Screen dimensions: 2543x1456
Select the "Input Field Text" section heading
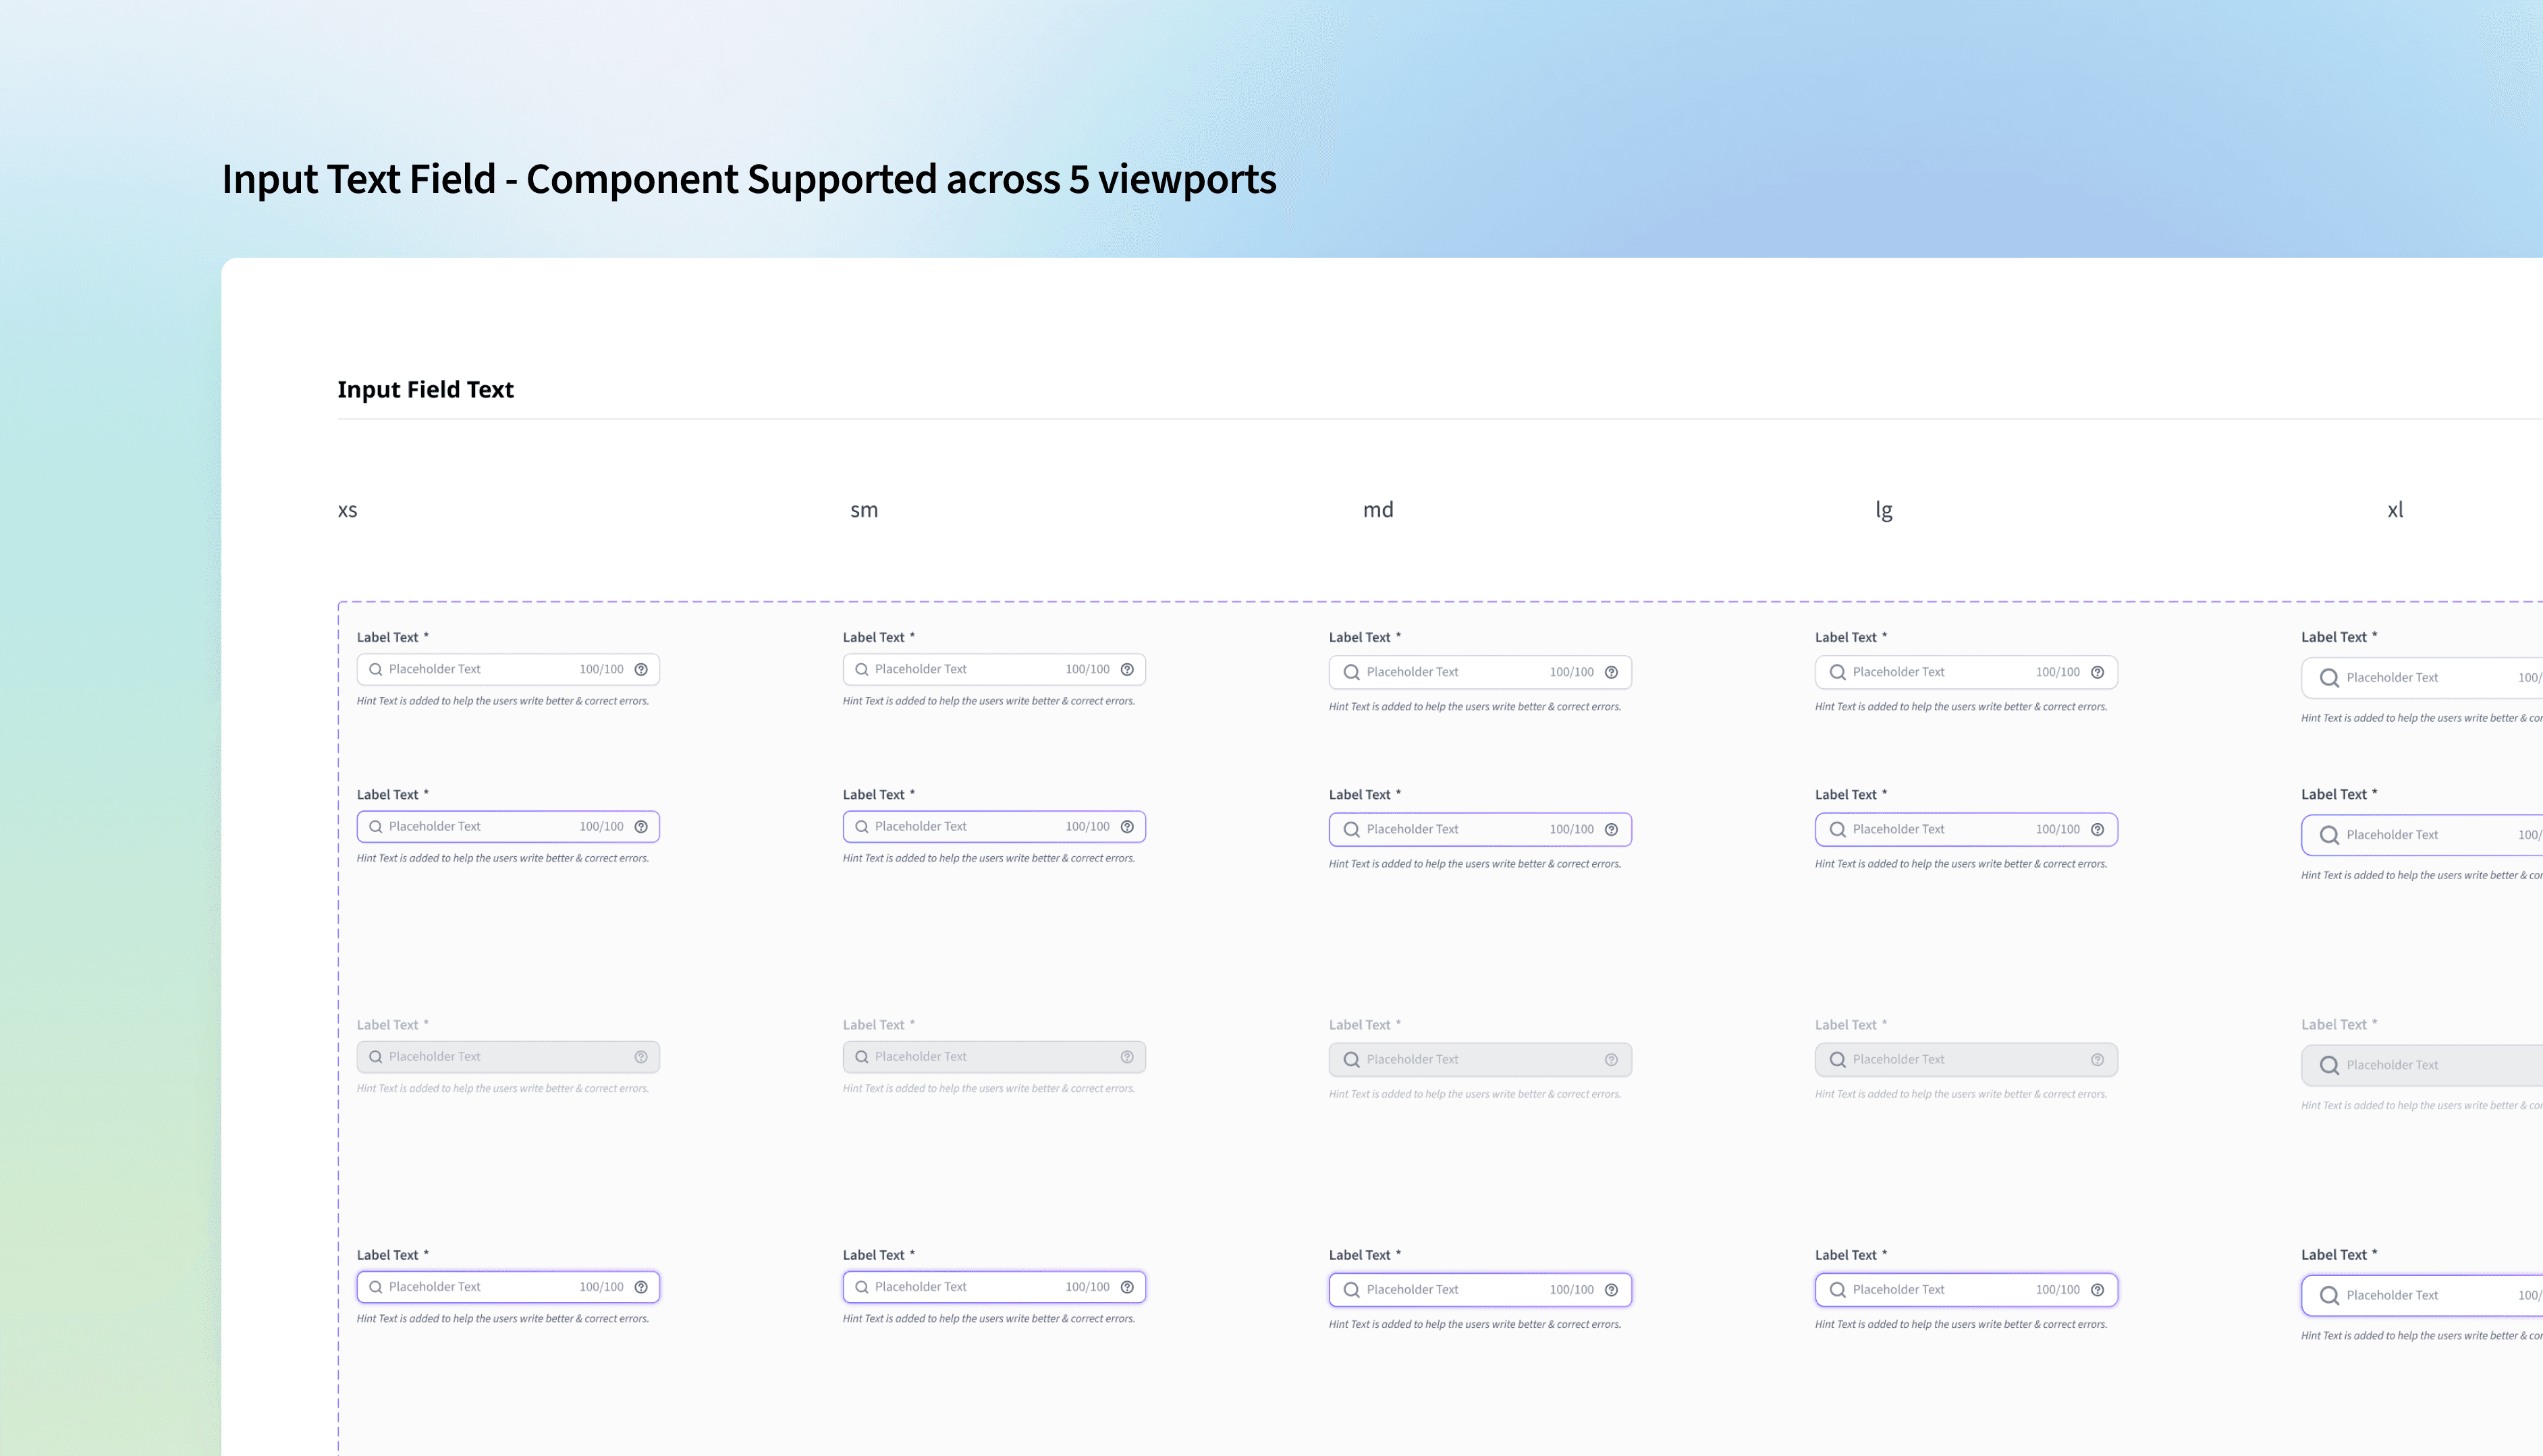pyautogui.click(x=425, y=390)
